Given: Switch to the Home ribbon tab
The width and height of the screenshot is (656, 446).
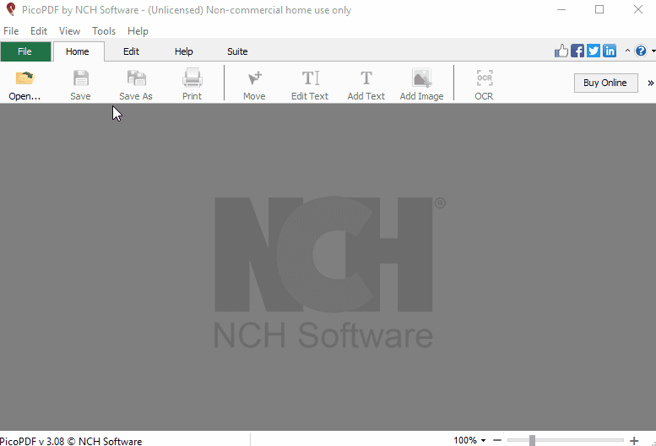Looking at the screenshot, I should [x=78, y=51].
